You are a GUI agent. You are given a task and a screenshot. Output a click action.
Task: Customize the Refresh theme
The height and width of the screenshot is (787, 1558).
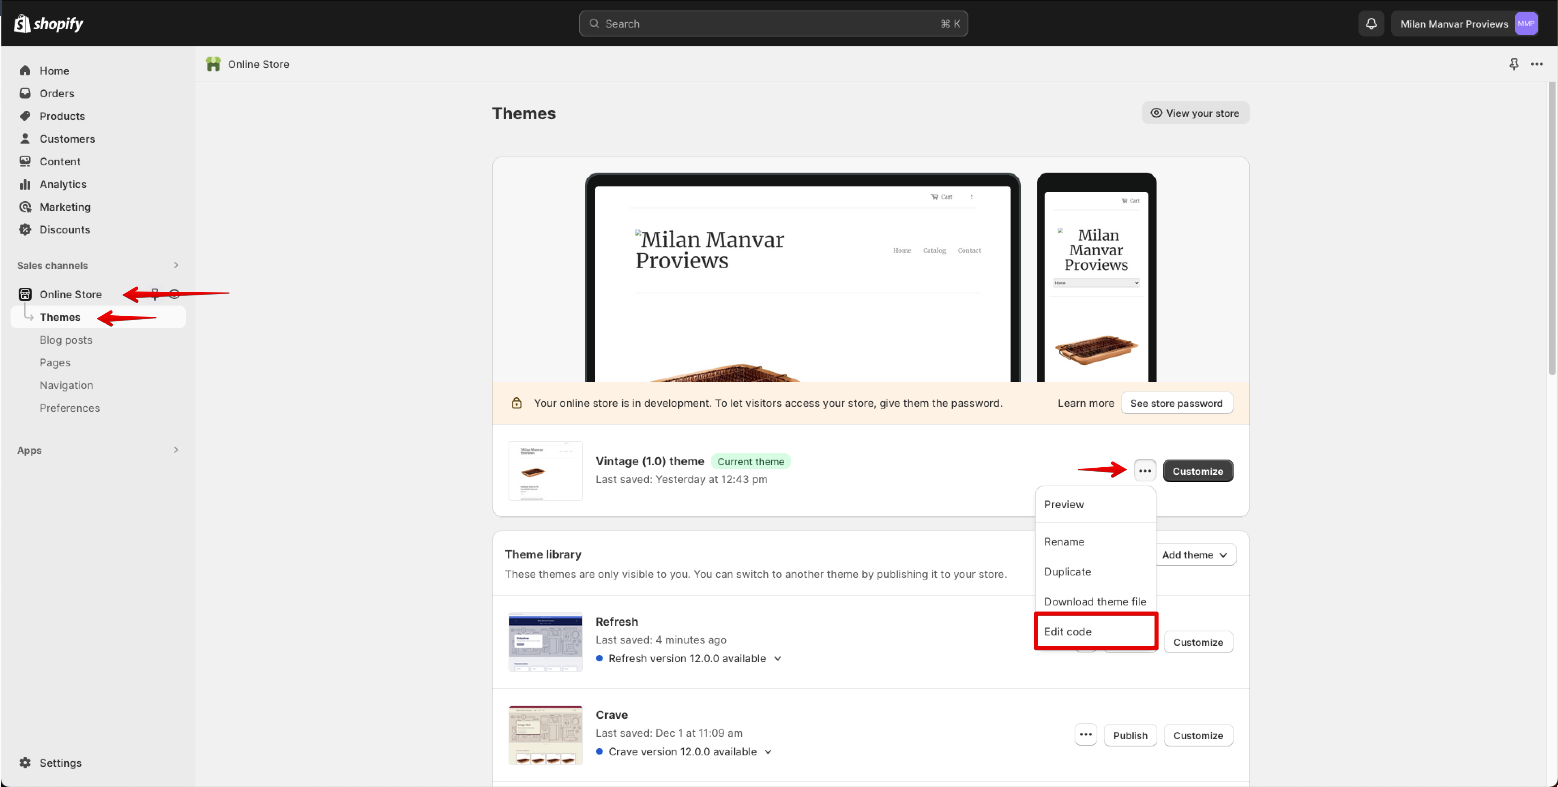(x=1198, y=642)
